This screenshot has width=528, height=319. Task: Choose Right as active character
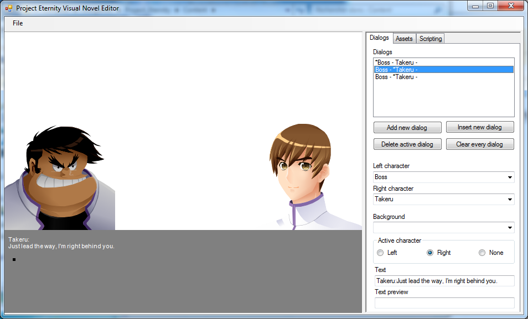tap(430, 253)
